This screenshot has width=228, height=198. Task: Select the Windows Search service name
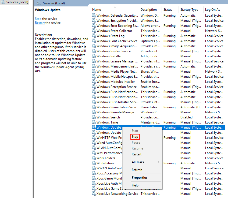click(x=108, y=117)
